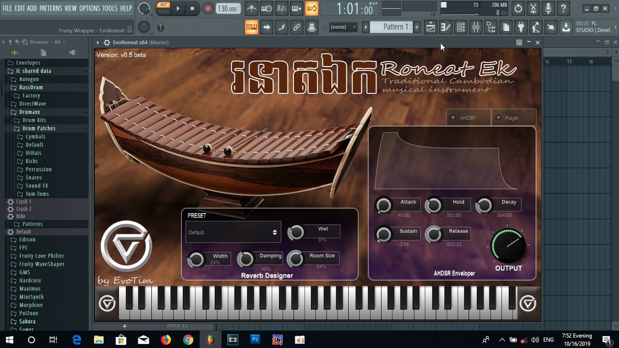The image size is (619, 348).
Task: Open the OPTIONS menu
Action: pos(89,8)
